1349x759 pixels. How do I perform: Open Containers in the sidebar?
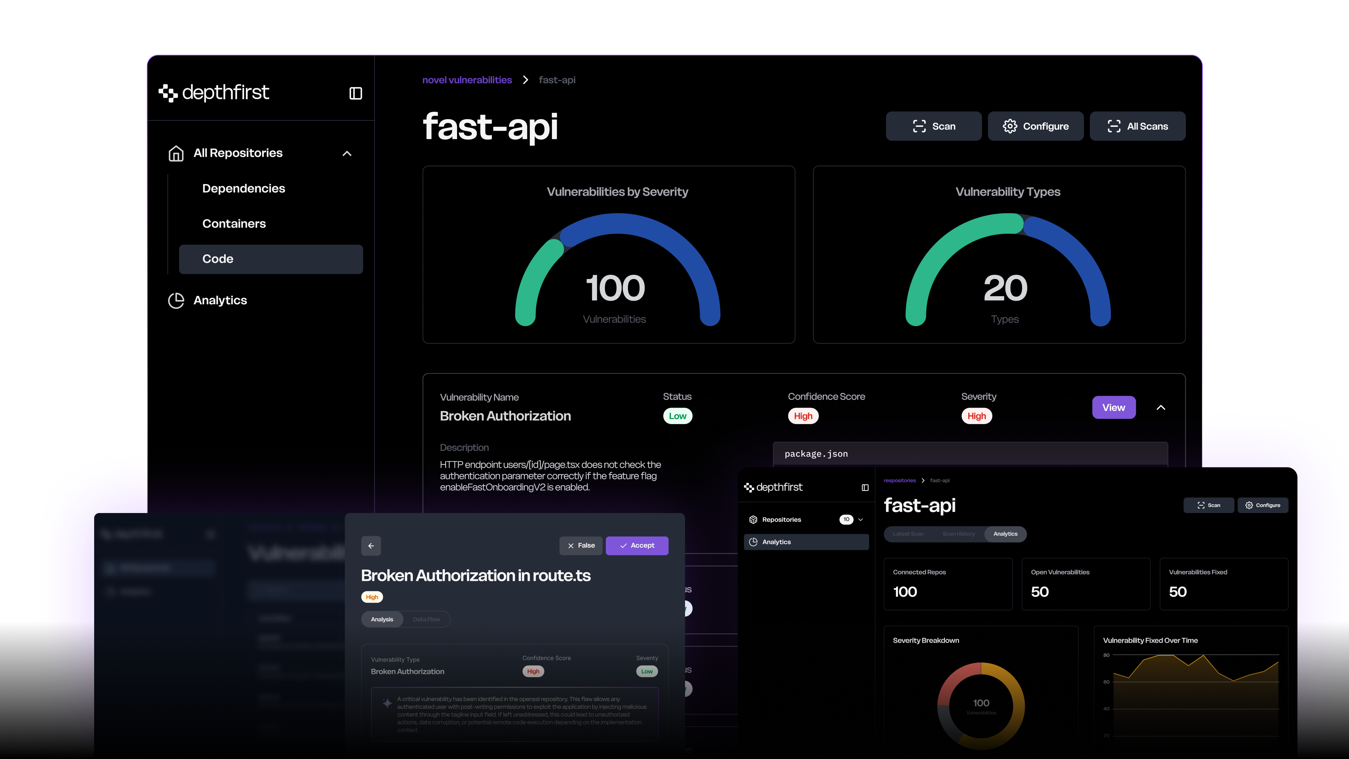pyautogui.click(x=234, y=224)
